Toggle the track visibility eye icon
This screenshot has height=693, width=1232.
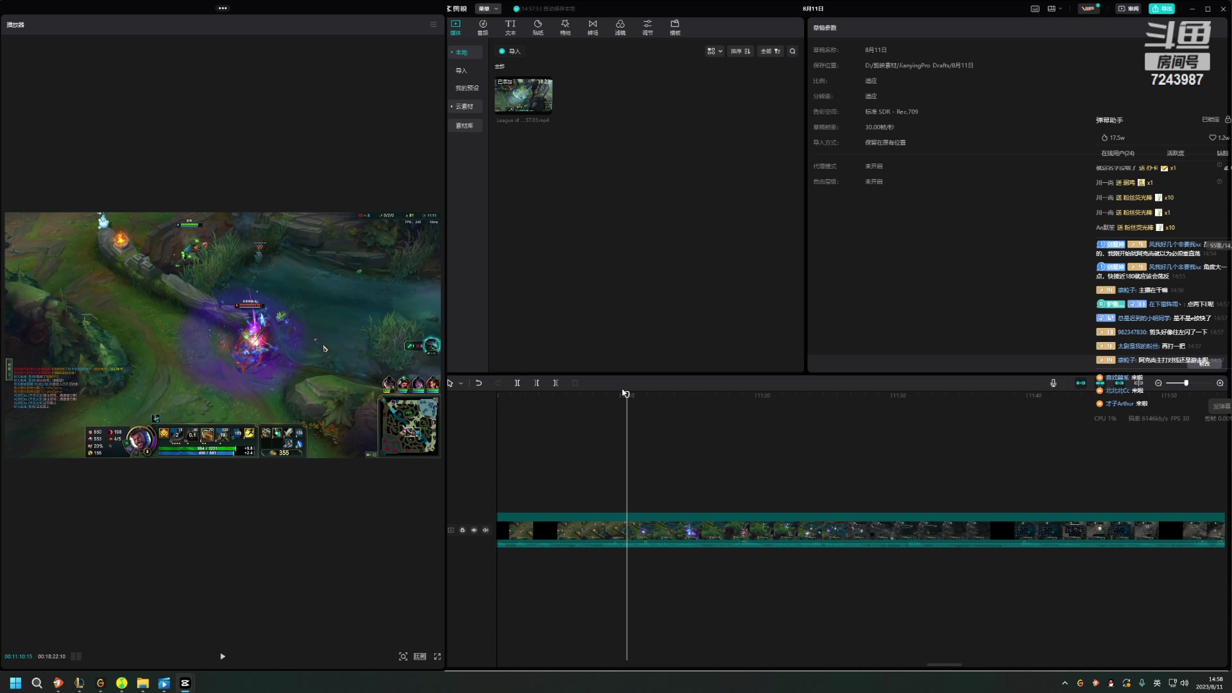click(x=474, y=530)
